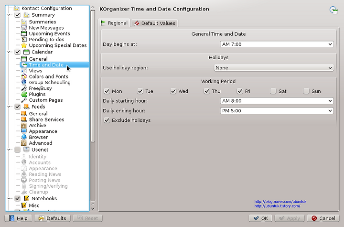Viewport: 344px width, 227px height.
Task: Collapse the Summary tree branch
Action: coord(9,15)
